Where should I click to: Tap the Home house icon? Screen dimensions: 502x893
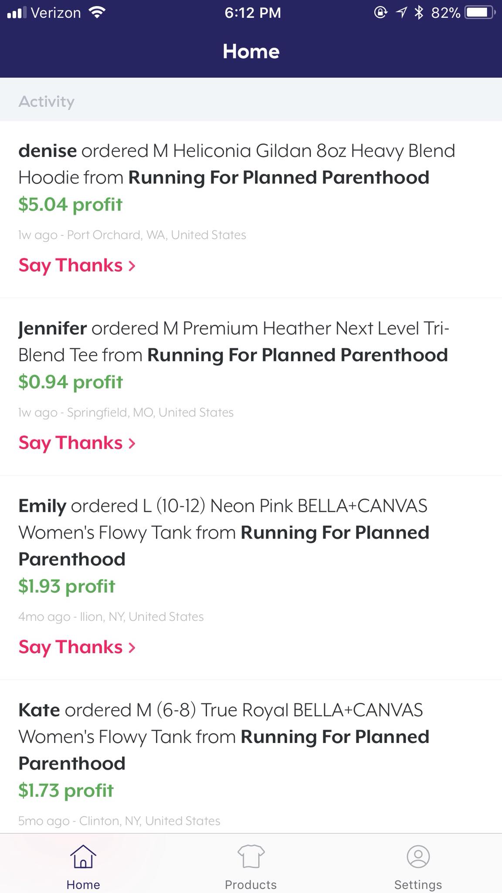pos(83,856)
